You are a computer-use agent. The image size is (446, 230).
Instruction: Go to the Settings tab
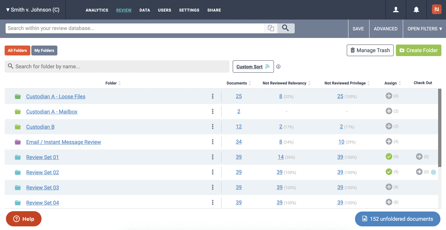point(189,10)
